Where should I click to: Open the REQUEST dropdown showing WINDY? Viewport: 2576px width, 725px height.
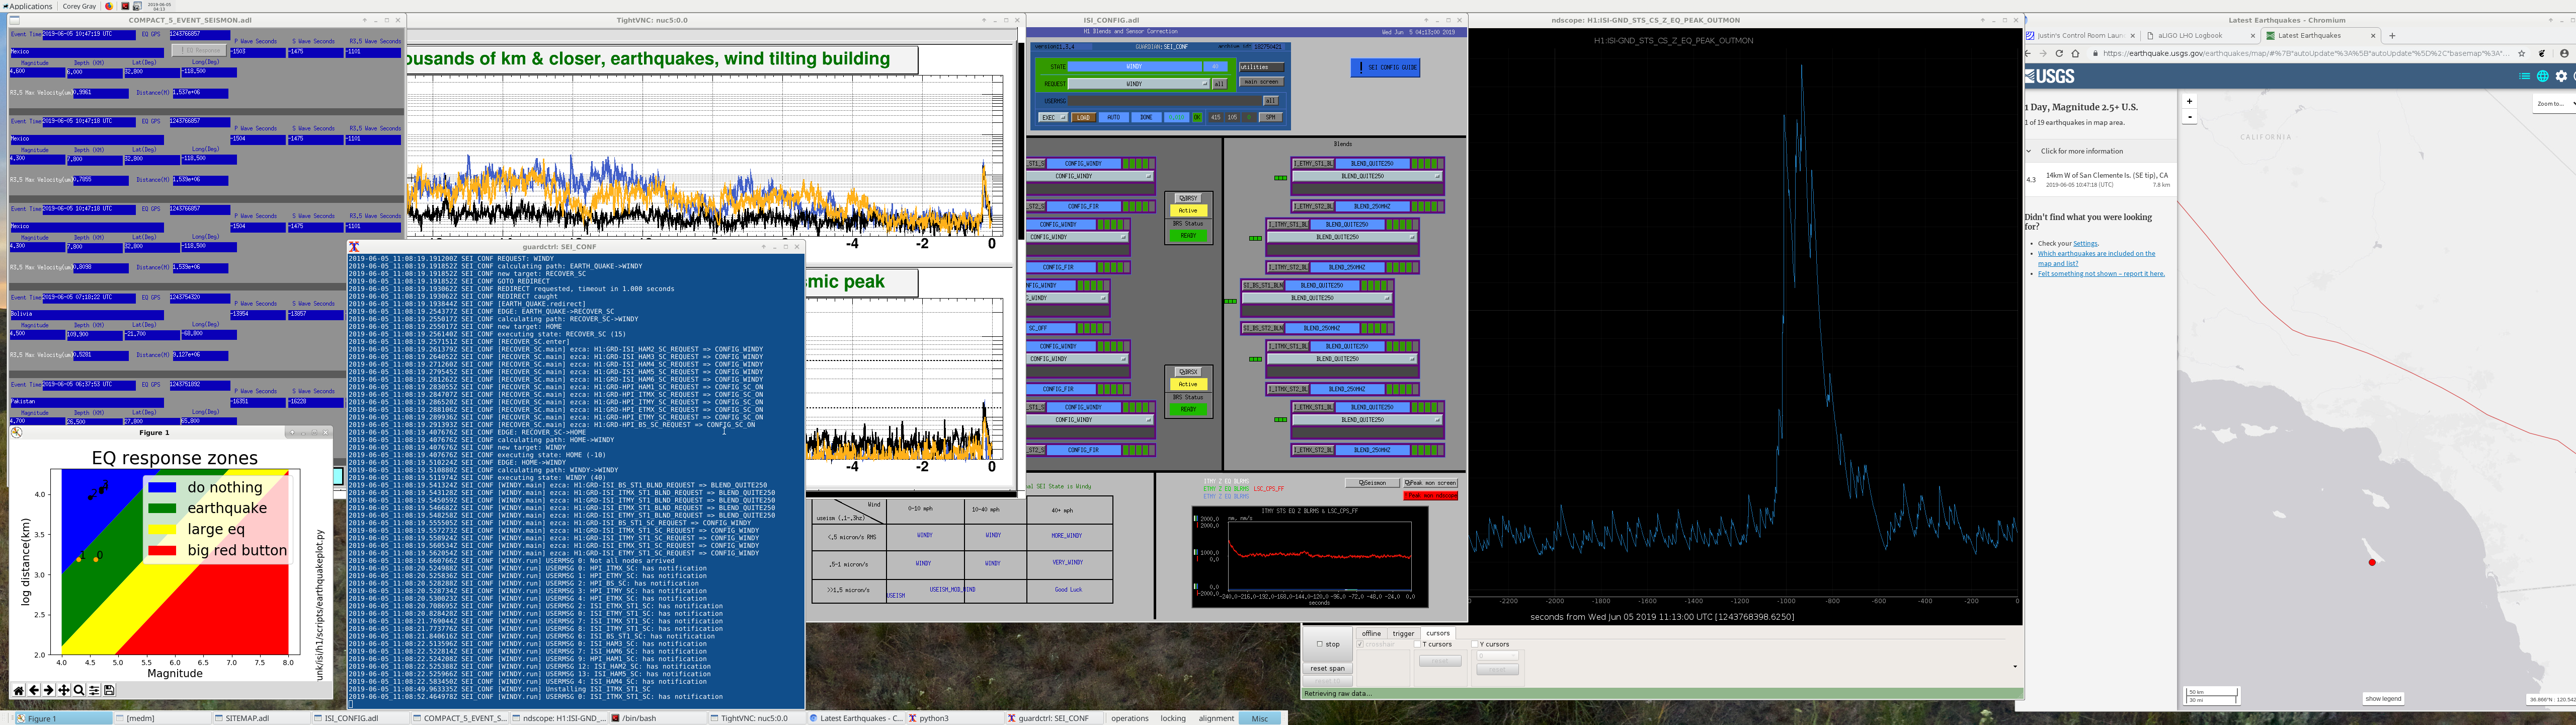[1139, 84]
